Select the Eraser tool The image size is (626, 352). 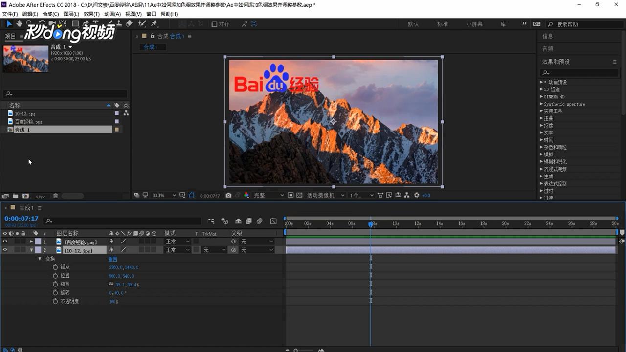(x=129, y=23)
